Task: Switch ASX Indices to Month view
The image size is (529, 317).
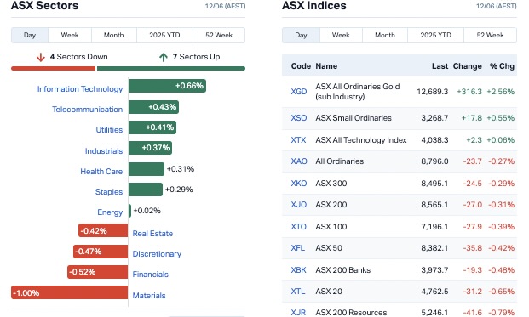Action: click(385, 36)
